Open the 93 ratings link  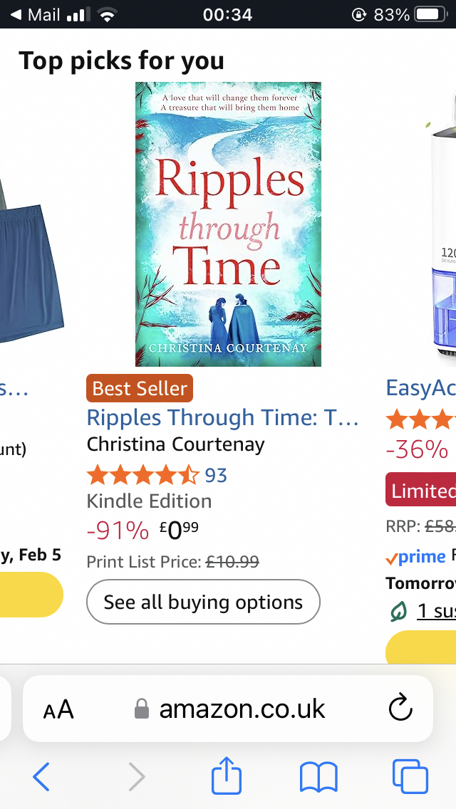pyautogui.click(x=216, y=475)
